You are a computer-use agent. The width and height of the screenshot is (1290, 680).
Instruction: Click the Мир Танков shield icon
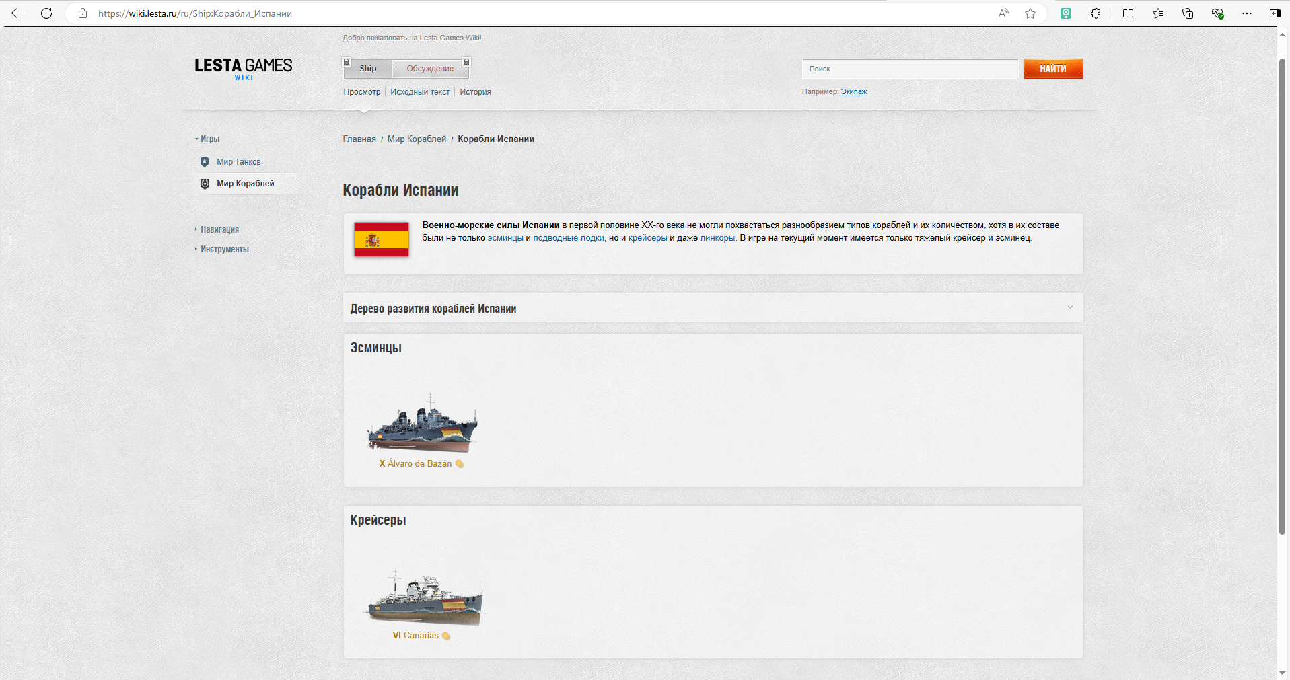point(205,162)
